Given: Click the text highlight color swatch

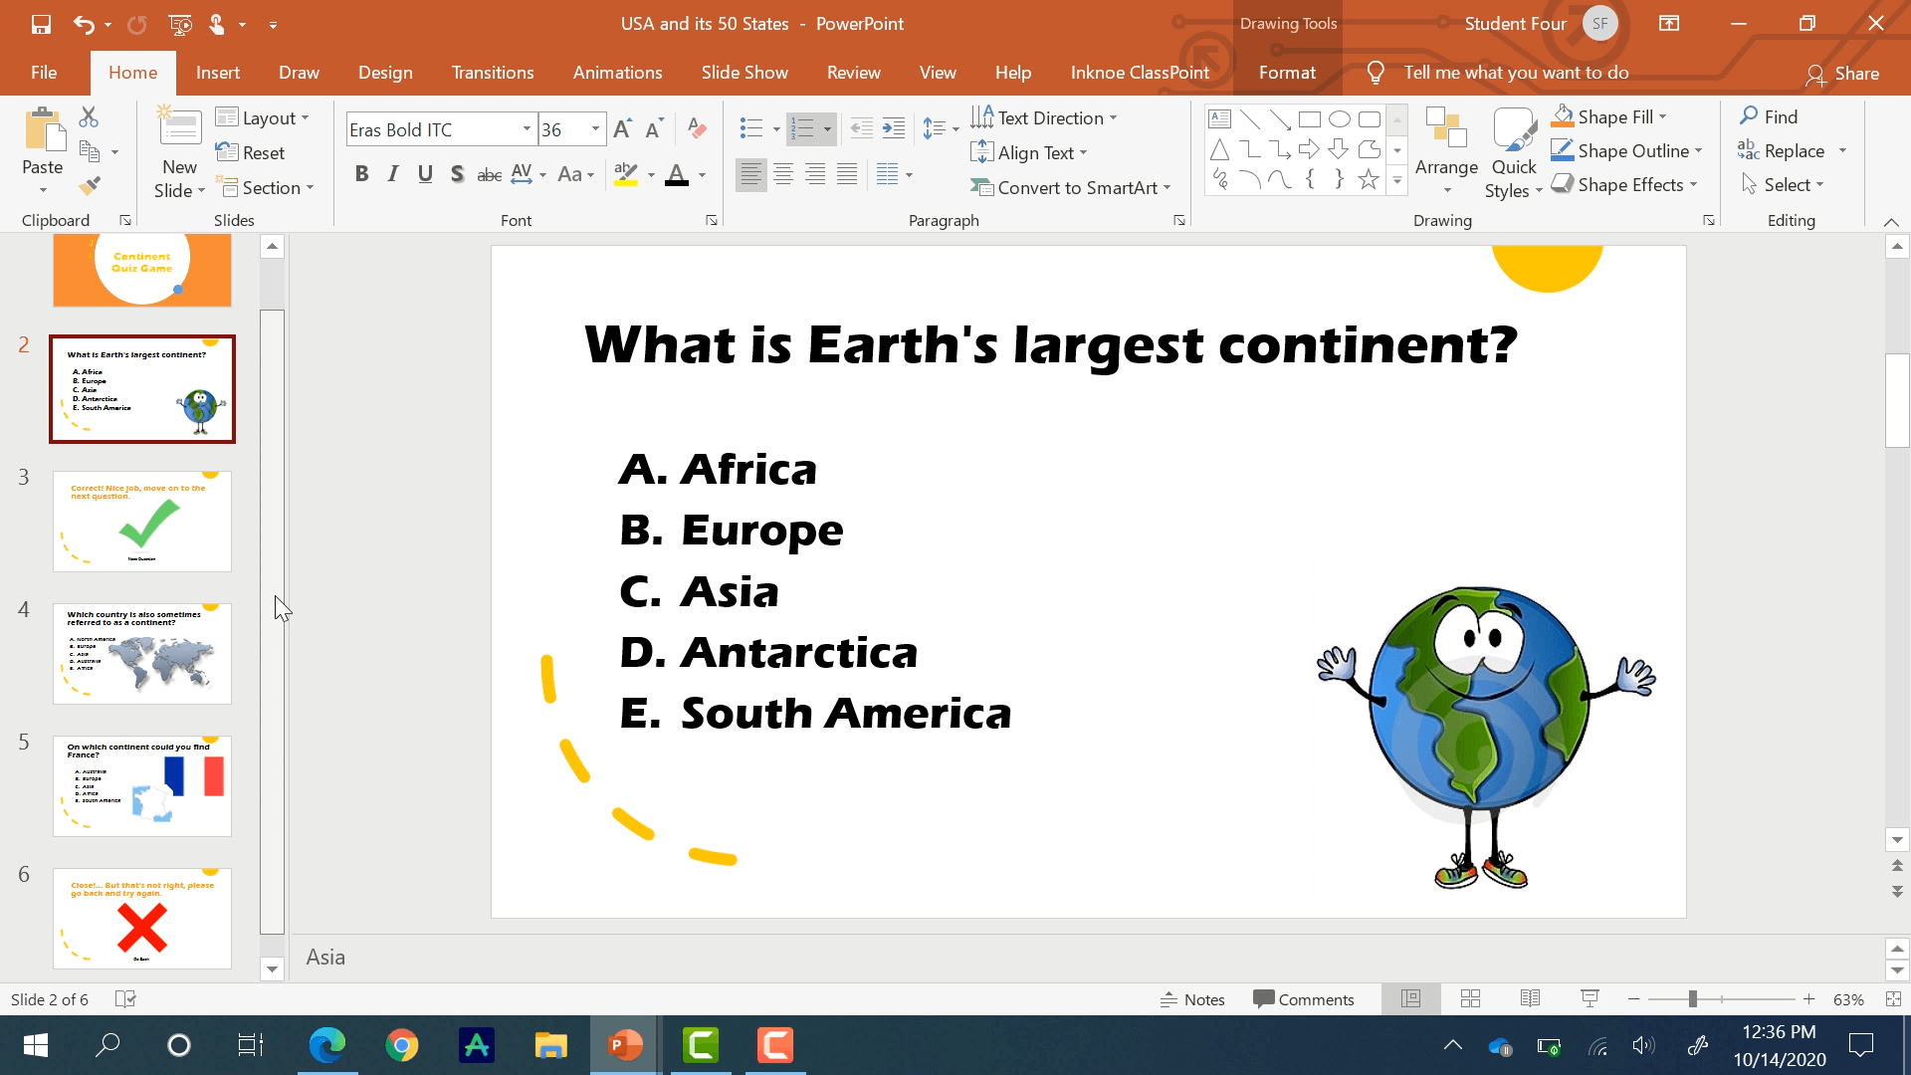Looking at the screenshot, I should coord(626,186).
